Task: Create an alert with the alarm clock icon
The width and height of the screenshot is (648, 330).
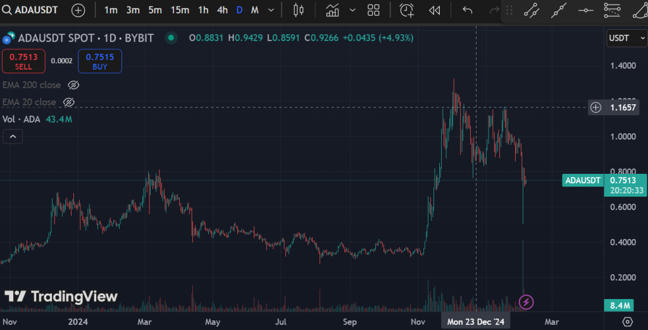Action: coord(407,10)
